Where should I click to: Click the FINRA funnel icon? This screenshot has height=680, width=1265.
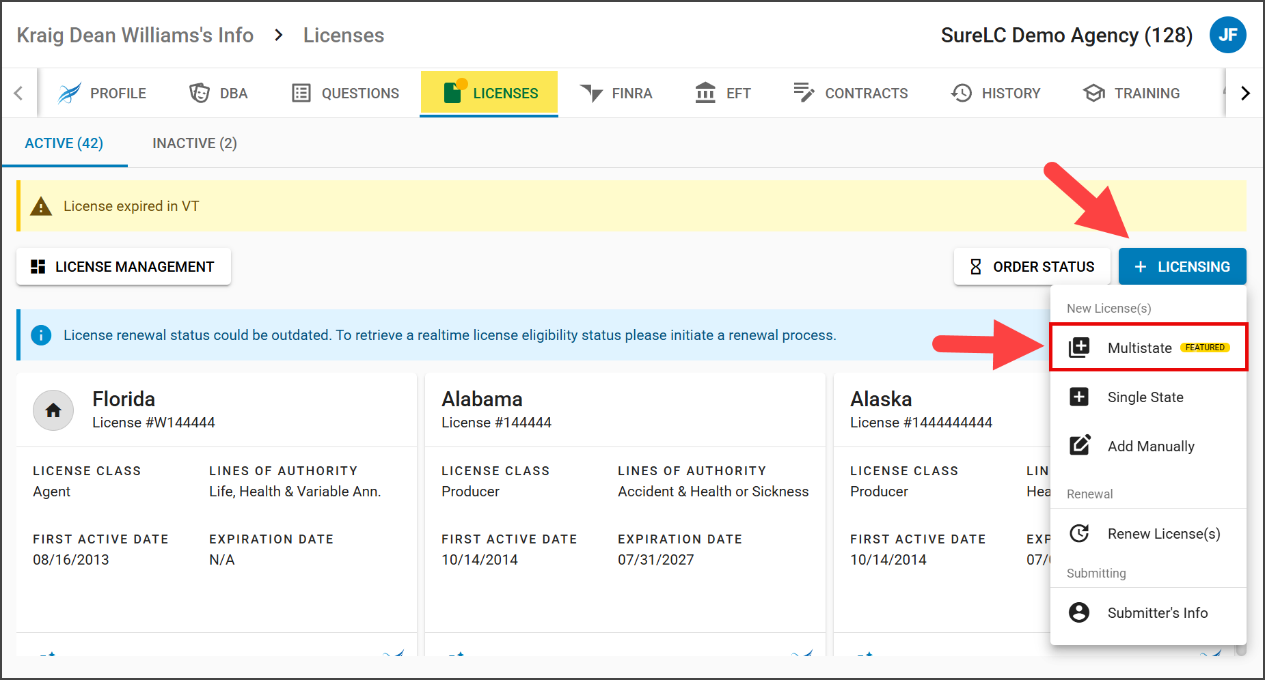pyautogui.click(x=591, y=94)
